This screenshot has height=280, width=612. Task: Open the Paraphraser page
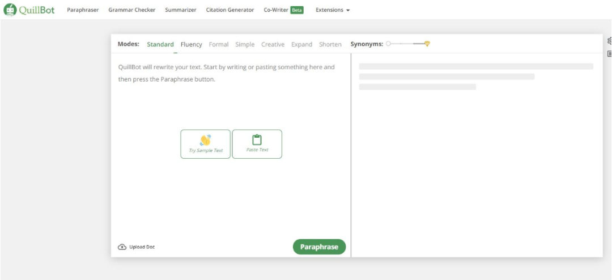tap(83, 10)
